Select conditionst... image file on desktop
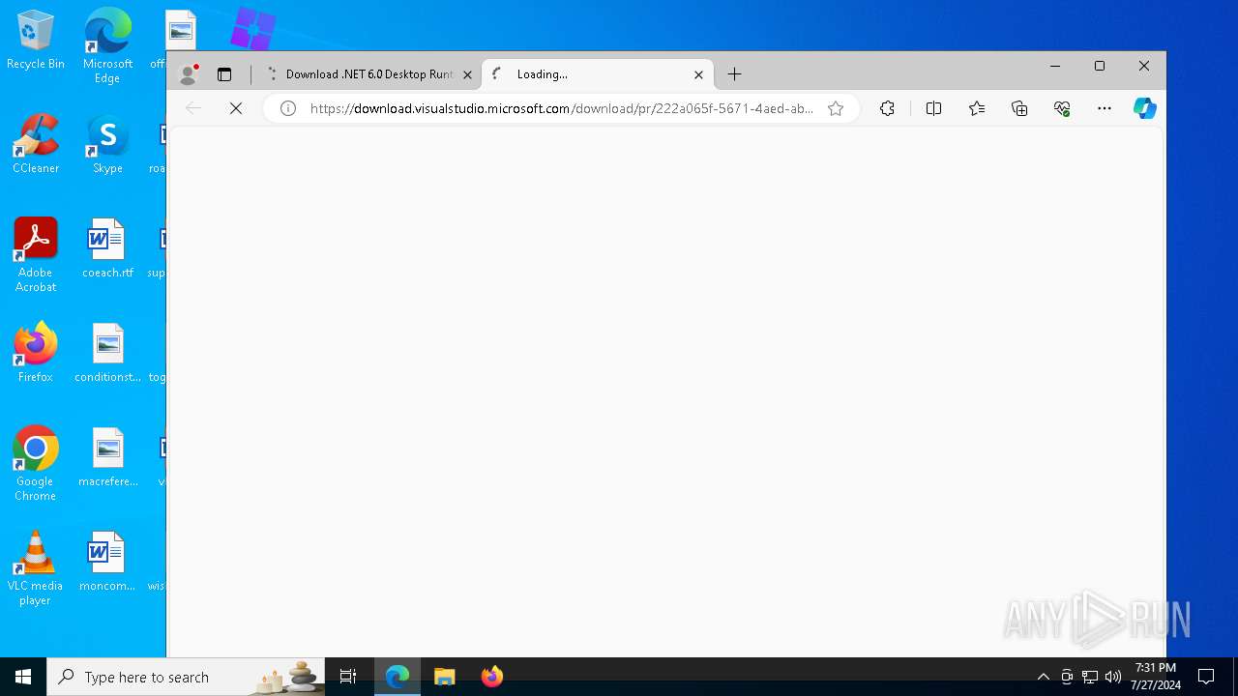This screenshot has height=696, width=1238. (x=107, y=353)
